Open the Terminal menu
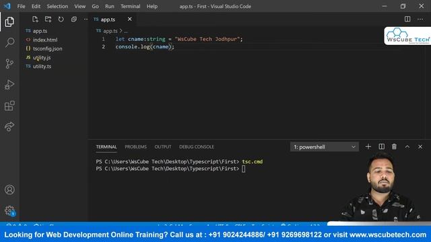Screen dimensions: 431x242 click(x=130, y=6)
